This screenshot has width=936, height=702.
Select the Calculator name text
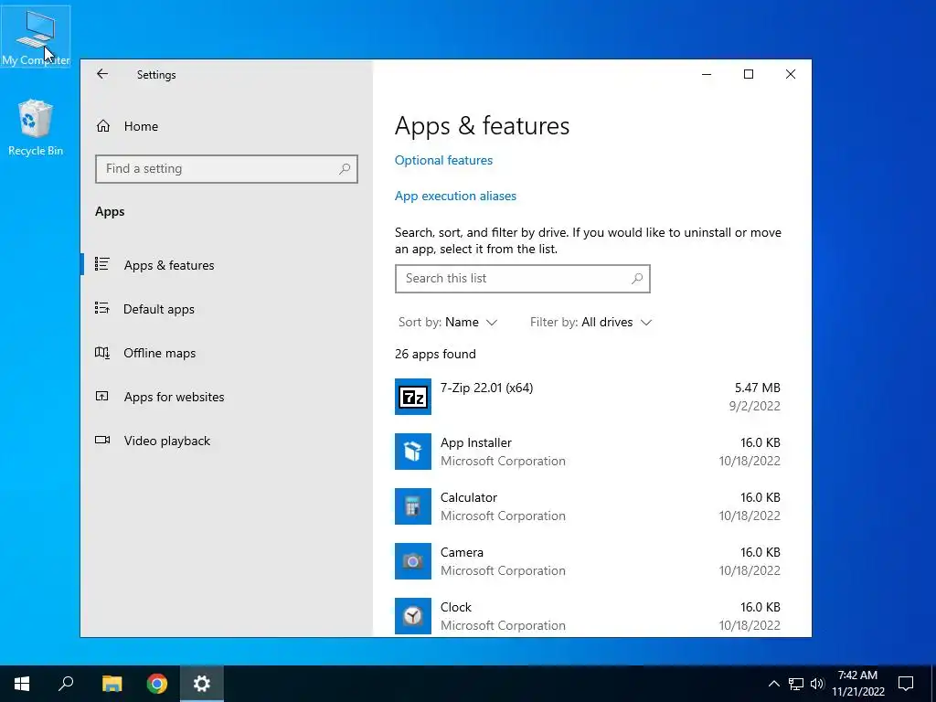469,498
